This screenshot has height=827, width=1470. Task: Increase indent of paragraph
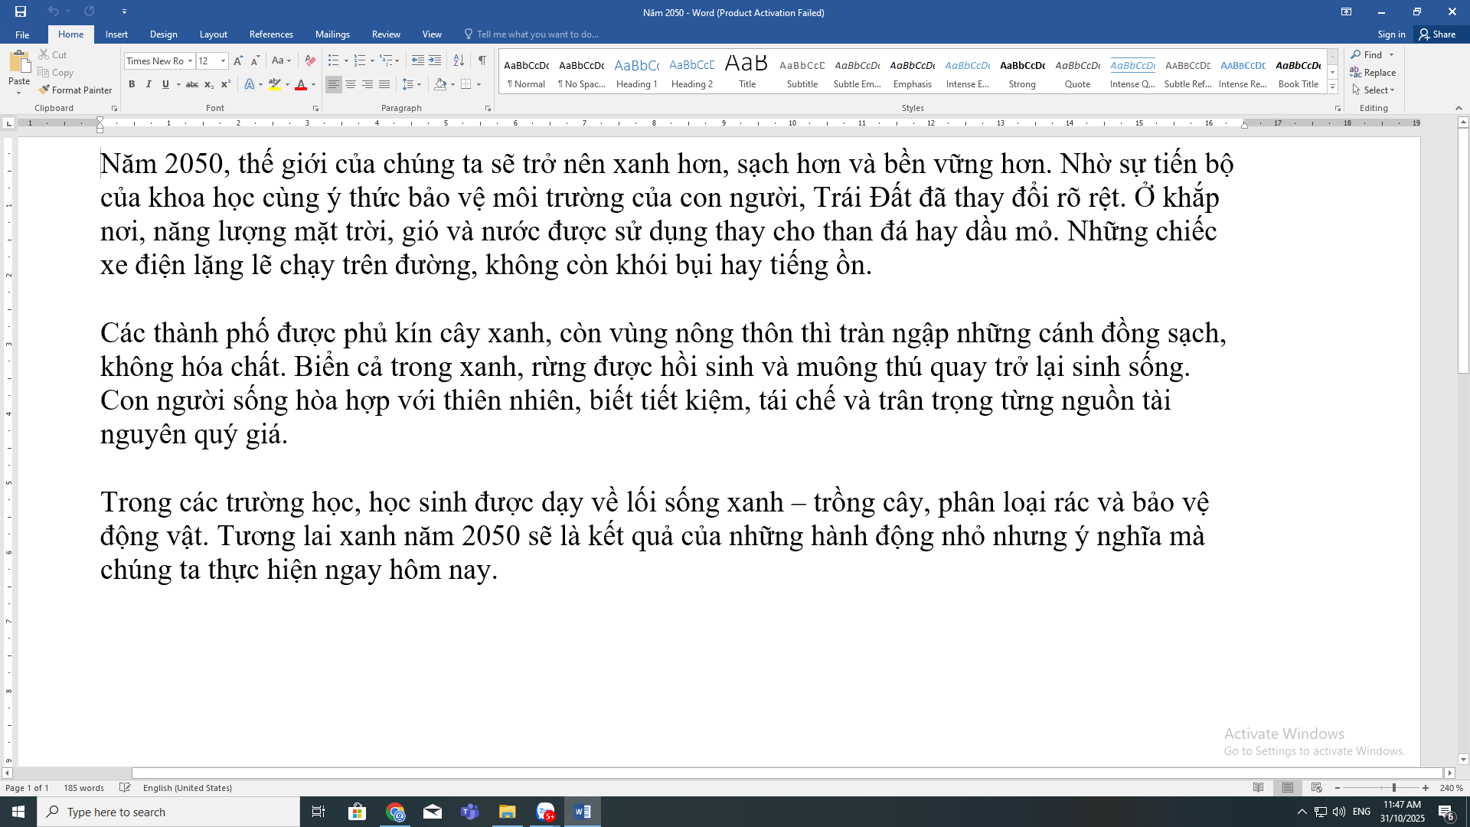tap(435, 60)
